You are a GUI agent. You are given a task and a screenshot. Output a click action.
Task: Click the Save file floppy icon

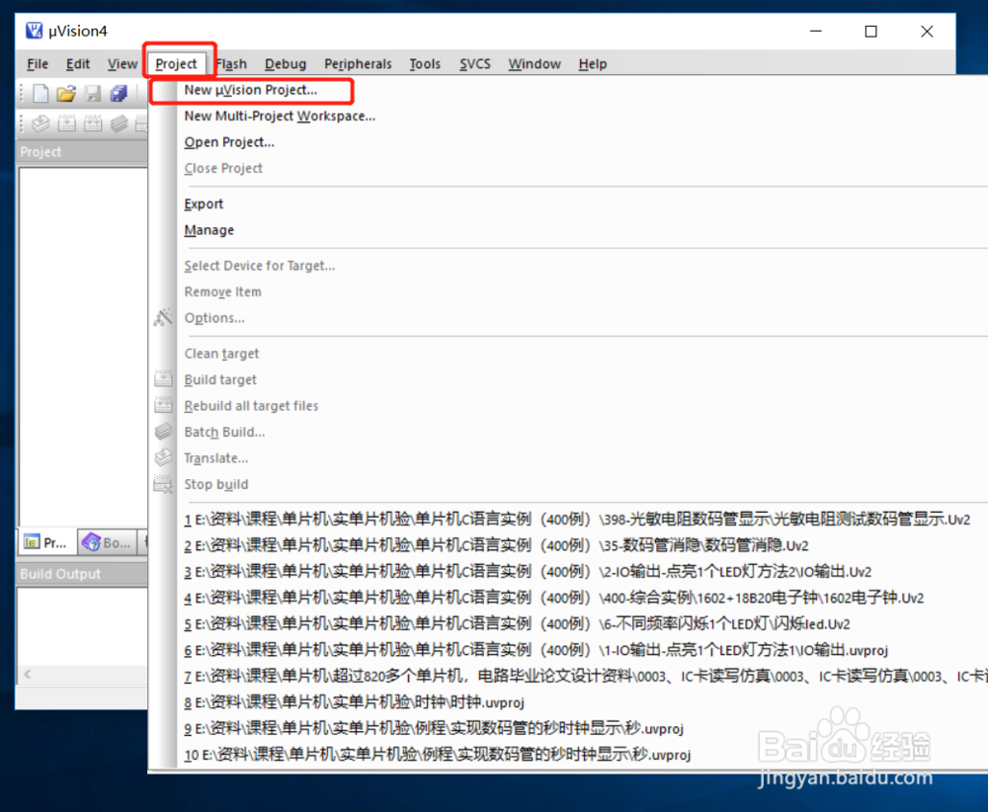[93, 94]
